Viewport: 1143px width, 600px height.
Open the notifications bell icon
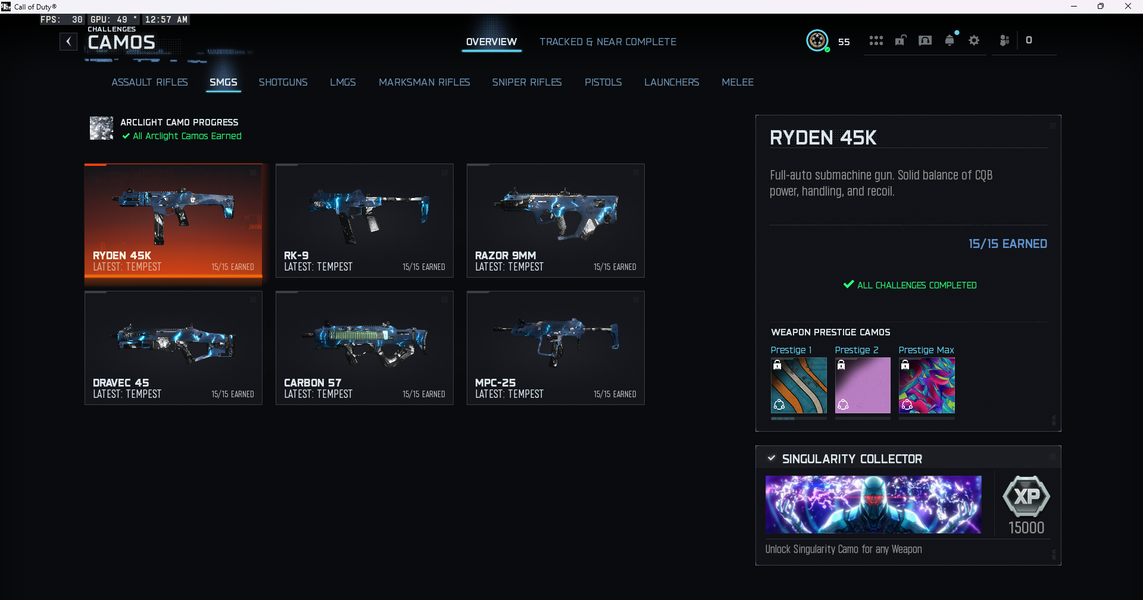950,40
